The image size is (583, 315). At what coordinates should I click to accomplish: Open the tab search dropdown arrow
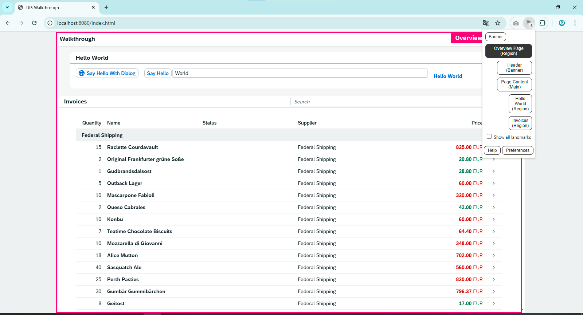coord(7,7)
